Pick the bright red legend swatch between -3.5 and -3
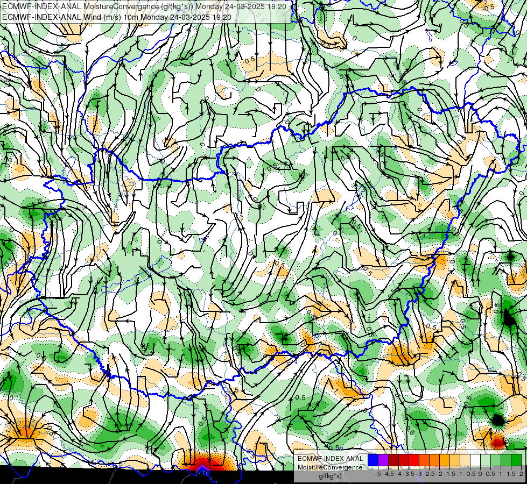Screen dimensions: 527x484 414,460
